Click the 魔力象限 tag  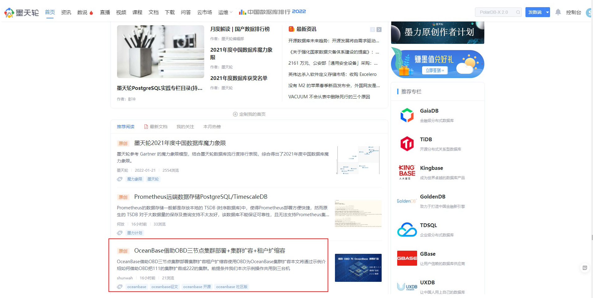tap(134, 179)
